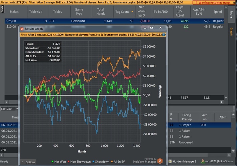Click the orange All-In EV legend swatch

pyautogui.click(x=112, y=162)
